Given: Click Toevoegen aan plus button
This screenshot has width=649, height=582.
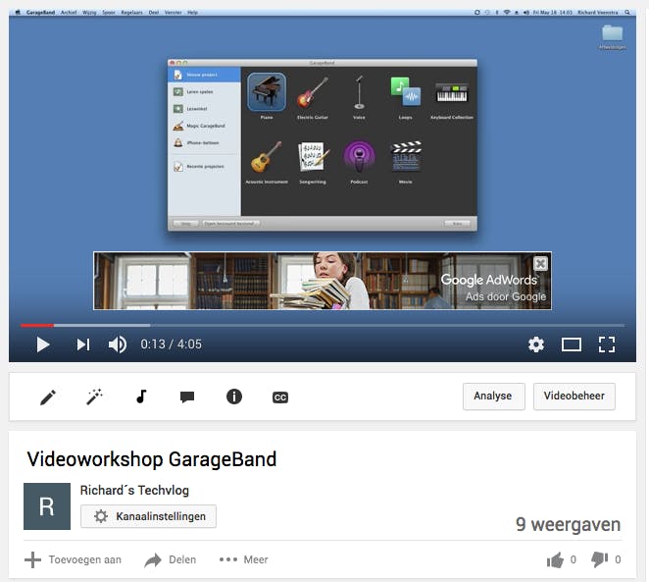Looking at the screenshot, I should (73, 559).
